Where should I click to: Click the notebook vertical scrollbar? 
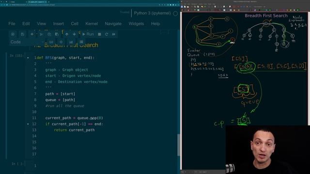coord(179,145)
